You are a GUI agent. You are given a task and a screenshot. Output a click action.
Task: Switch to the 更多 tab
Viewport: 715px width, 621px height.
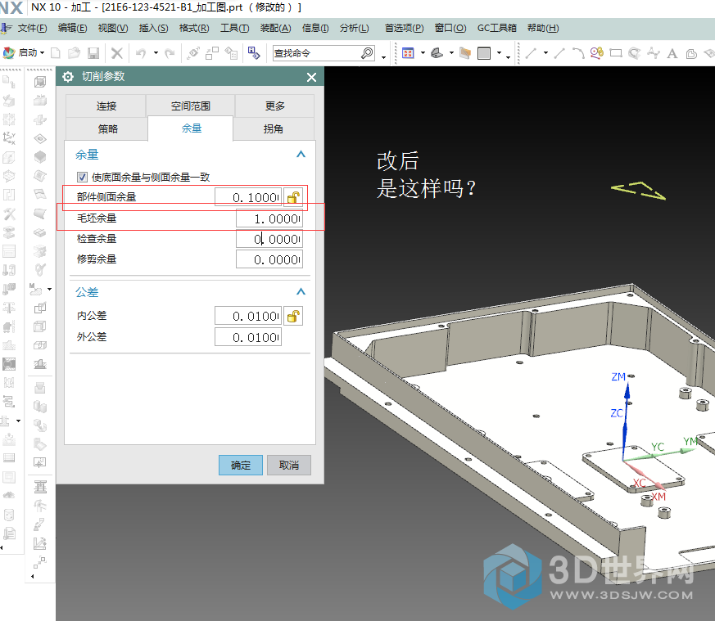[275, 106]
